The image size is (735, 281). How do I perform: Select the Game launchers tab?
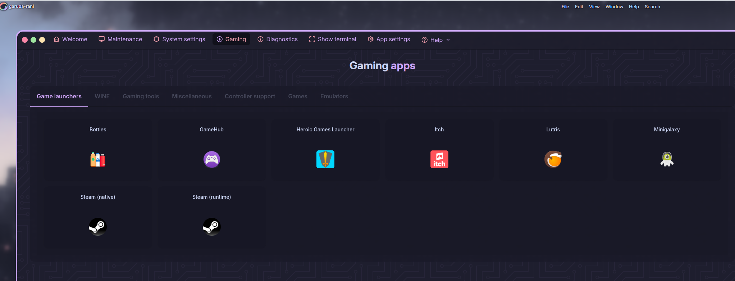[x=59, y=96]
